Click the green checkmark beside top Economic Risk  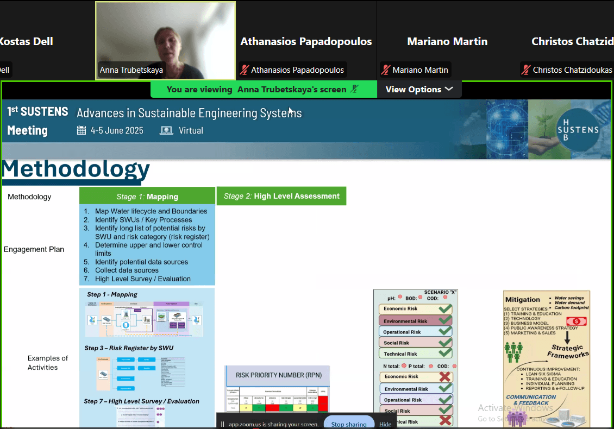445,308
